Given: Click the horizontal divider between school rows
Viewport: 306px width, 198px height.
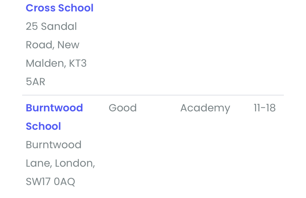Looking at the screenshot, I should (x=153, y=95).
